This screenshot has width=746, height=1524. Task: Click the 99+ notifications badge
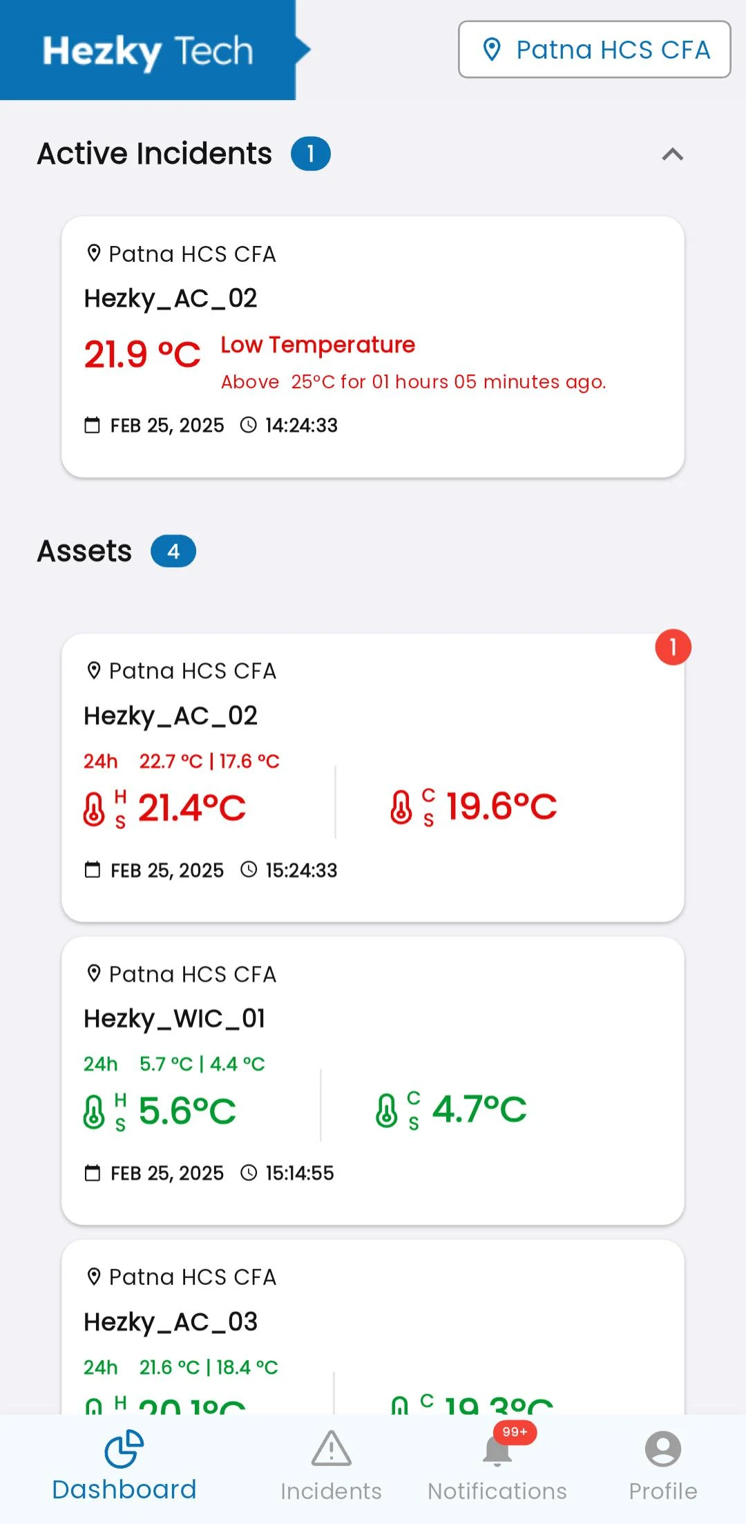click(x=515, y=1432)
